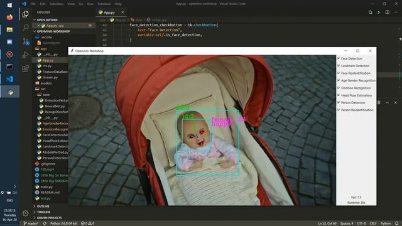Open the Manage gear in the activity bar
Viewport: 402px width, 226px height.
click(x=25, y=213)
